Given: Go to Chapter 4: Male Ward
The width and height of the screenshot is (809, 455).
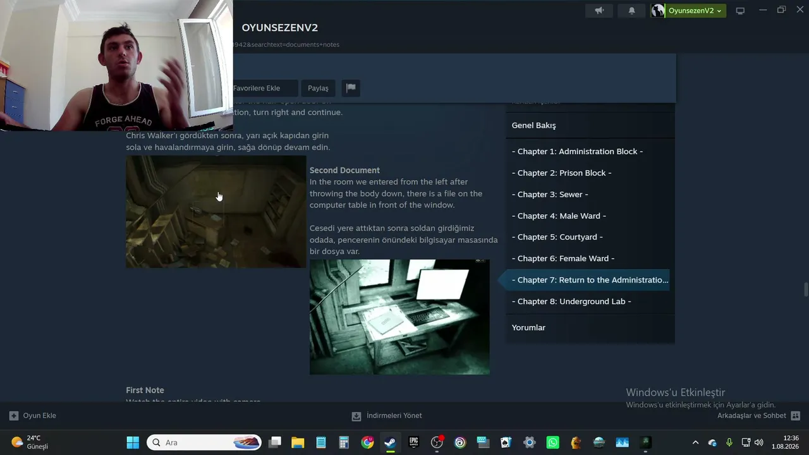Looking at the screenshot, I should (559, 216).
